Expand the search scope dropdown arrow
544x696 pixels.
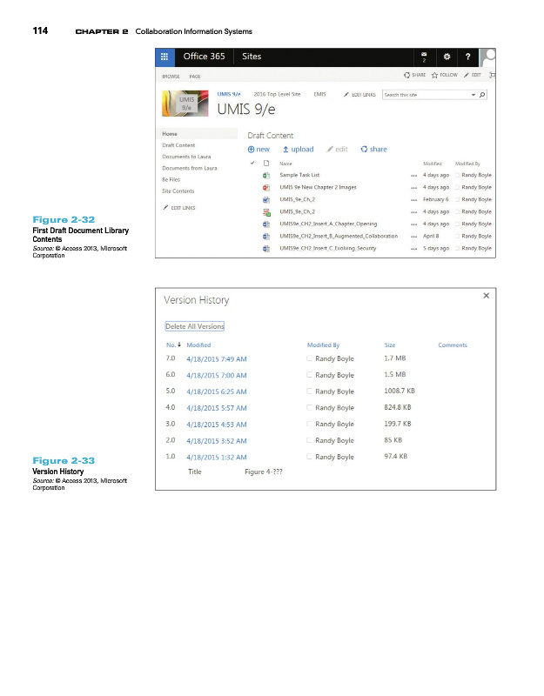(x=473, y=94)
